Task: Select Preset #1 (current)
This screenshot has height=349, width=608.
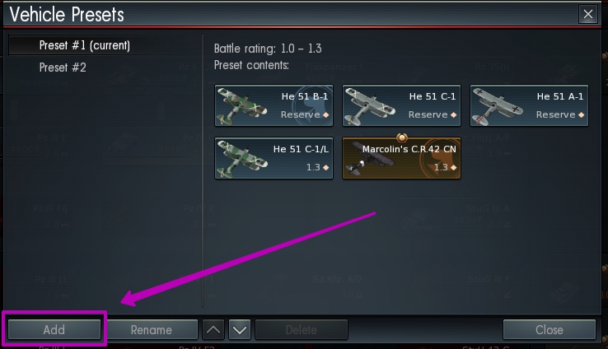Action: click(84, 45)
